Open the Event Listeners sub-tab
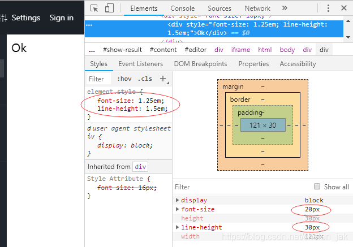The height and width of the screenshot is (247, 353). tap(141, 64)
